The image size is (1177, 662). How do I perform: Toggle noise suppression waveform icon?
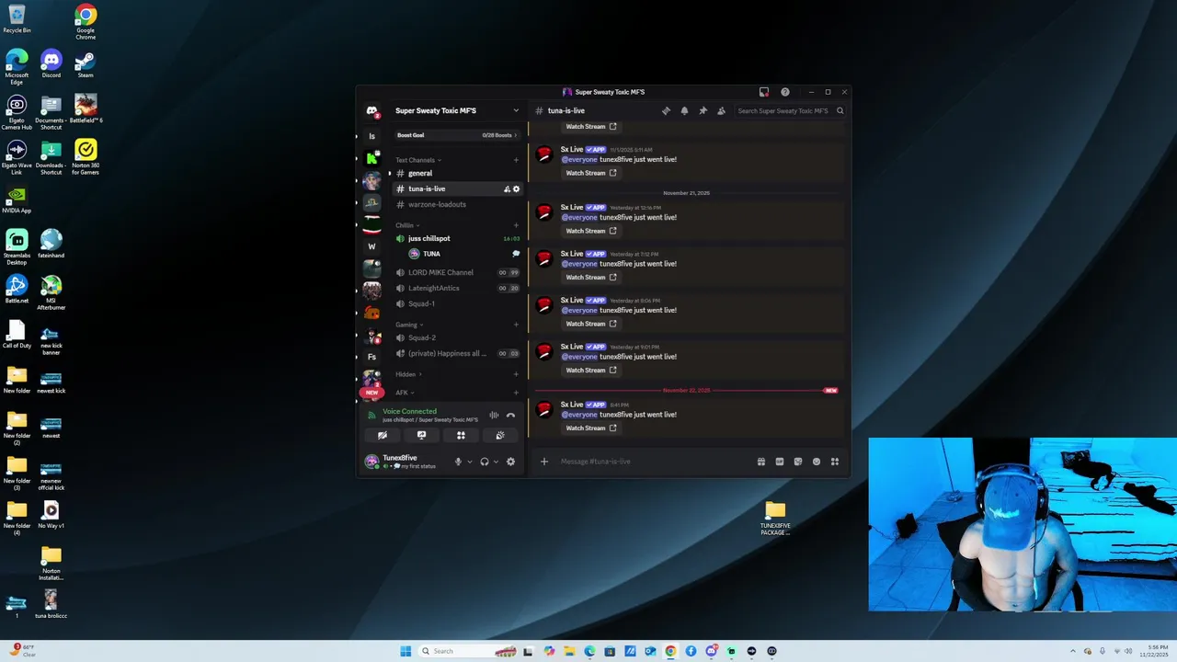tap(494, 415)
